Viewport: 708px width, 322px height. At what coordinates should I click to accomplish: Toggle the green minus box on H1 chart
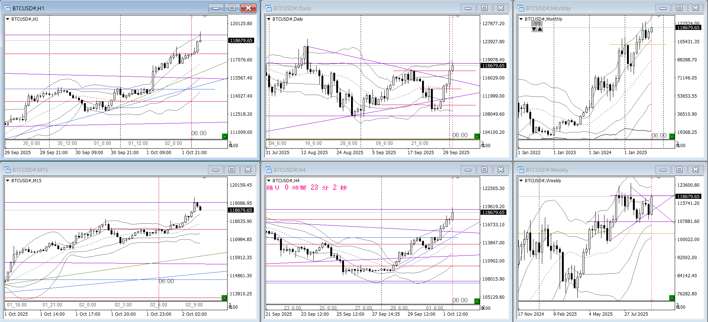[x=224, y=136]
